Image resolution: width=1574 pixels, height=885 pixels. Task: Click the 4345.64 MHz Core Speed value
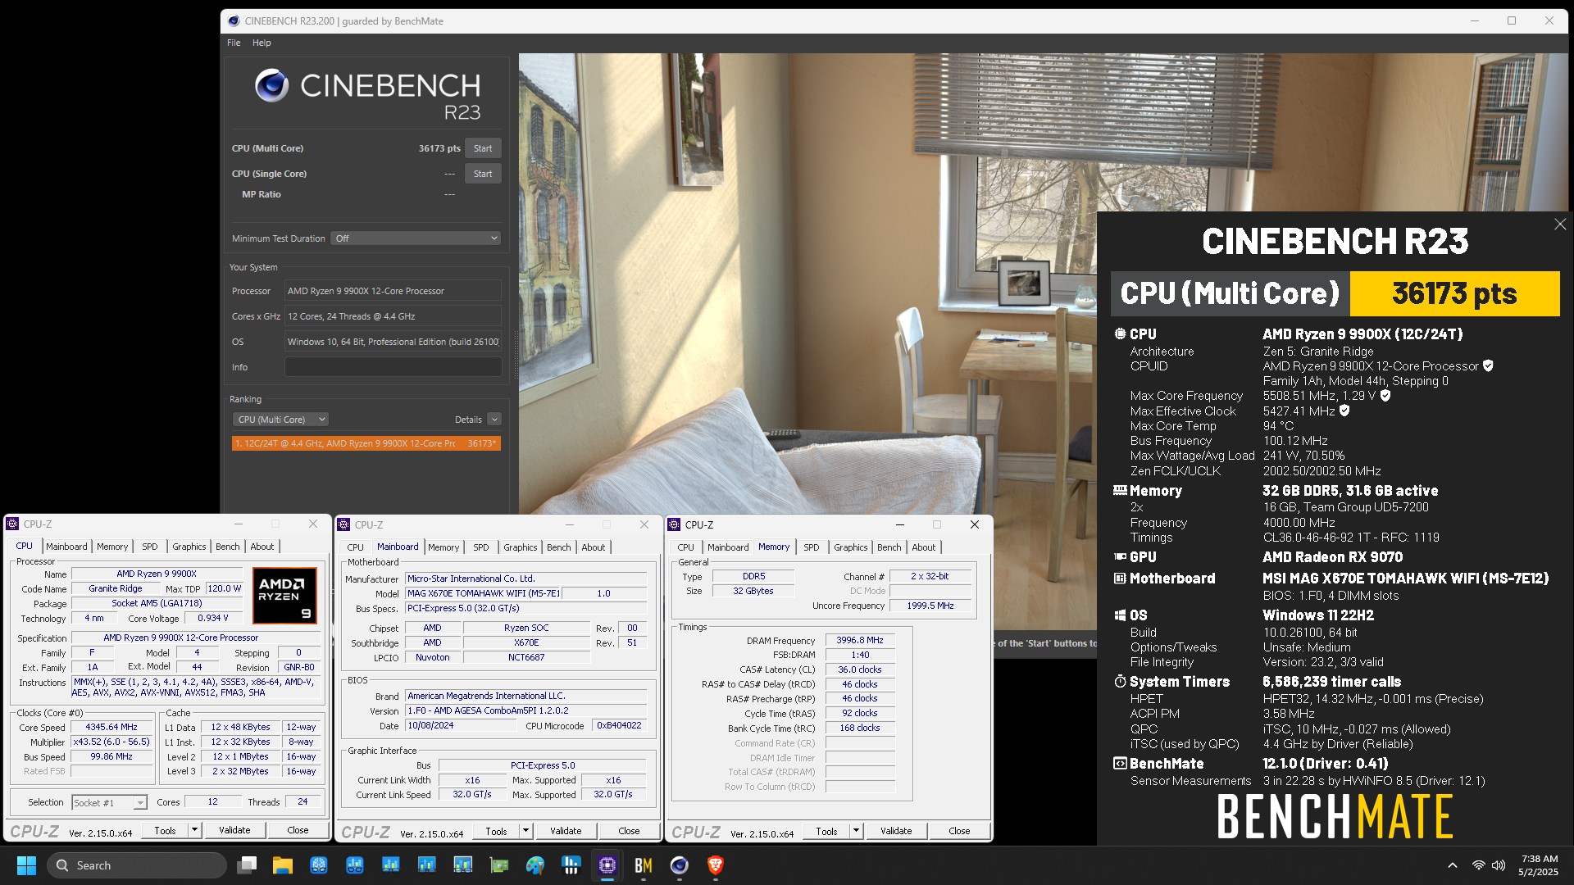click(112, 727)
